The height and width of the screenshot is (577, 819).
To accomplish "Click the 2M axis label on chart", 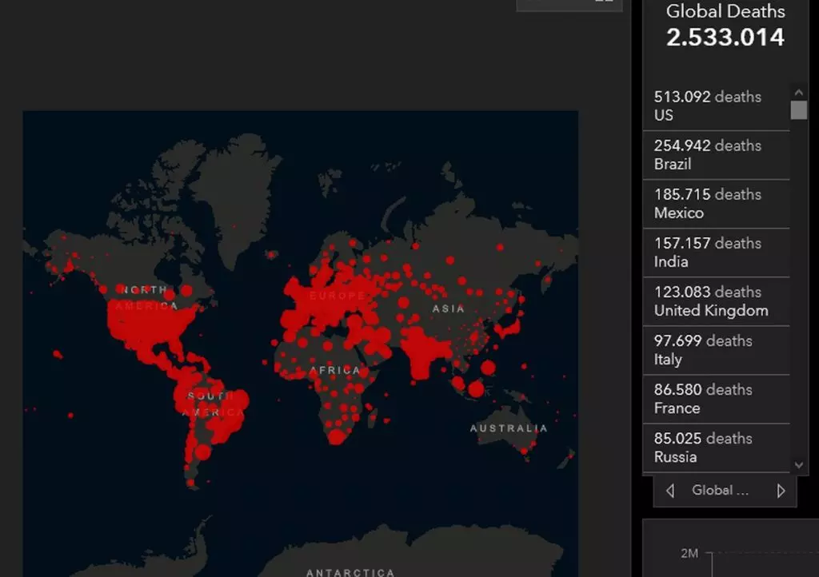I will point(689,554).
